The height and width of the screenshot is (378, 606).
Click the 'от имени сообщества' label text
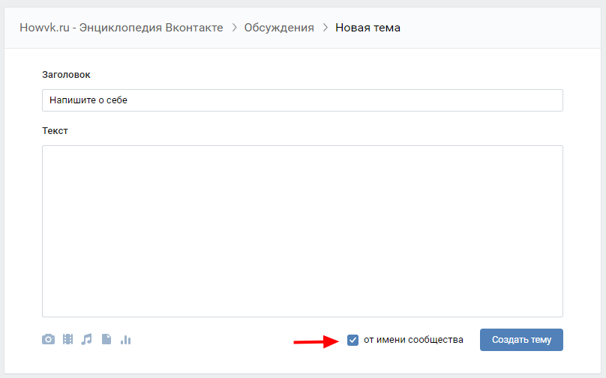click(413, 340)
